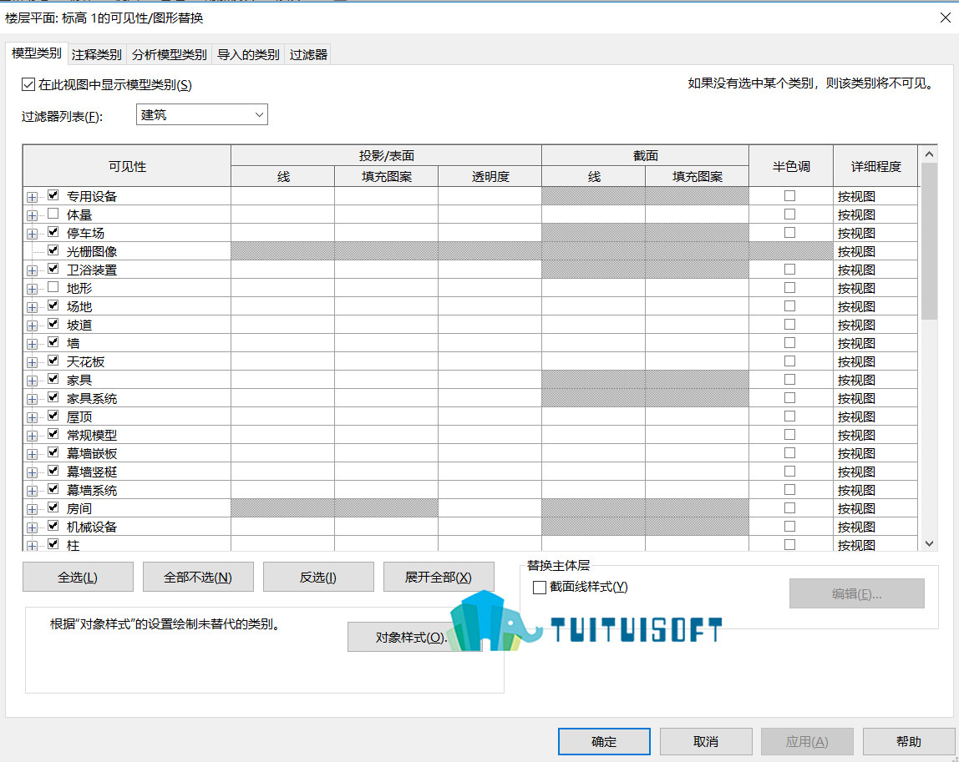Uncheck visibility of 专用设备

[x=53, y=195]
